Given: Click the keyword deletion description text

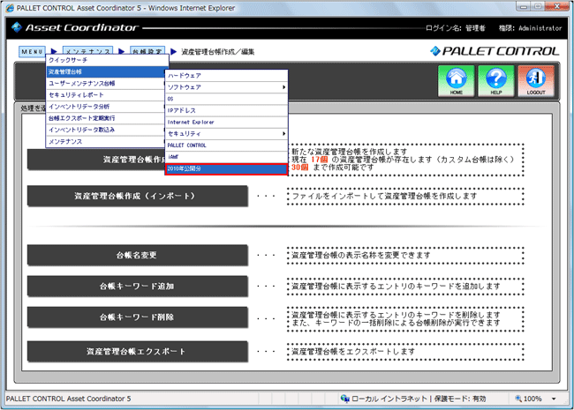Looking at the screenshot, I should [x=396, y=318].
